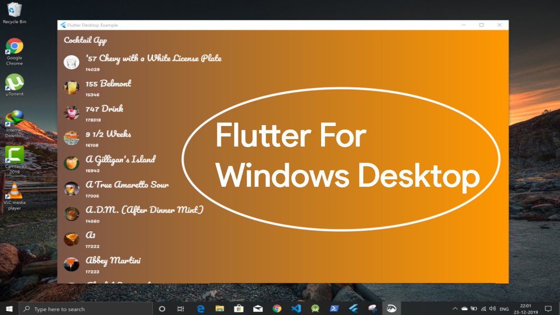Viewport: 560px width, 315px height.
Task: Click the highlighted mountain-image taskbar icon
Action: 392,308
